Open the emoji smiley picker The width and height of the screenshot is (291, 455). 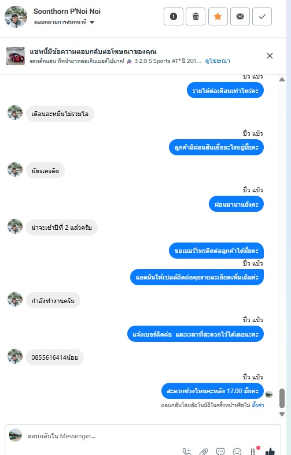pos(237,451)
